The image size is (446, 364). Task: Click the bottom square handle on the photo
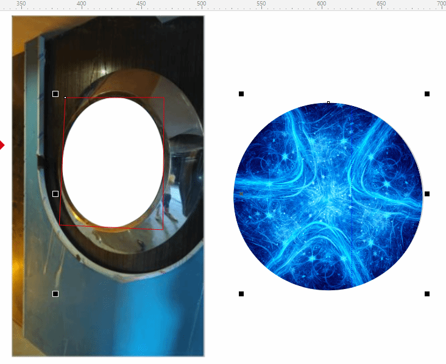point(55,294)
